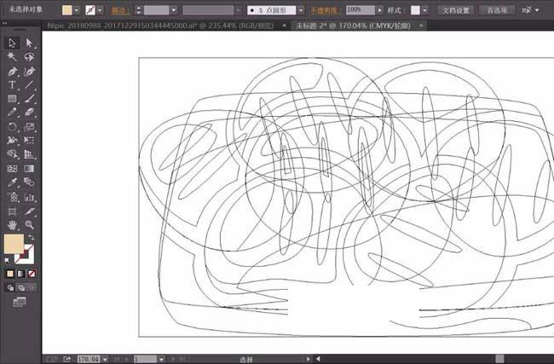The height and width of the screenshot is (364, 554).
Task: Open the artboard number dropdown
Action: click(161, 359)
